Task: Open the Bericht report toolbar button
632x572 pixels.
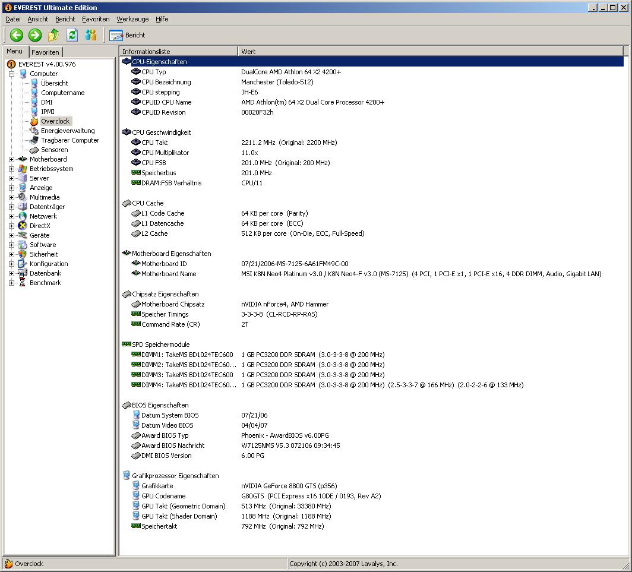Action: pos(127,35)
